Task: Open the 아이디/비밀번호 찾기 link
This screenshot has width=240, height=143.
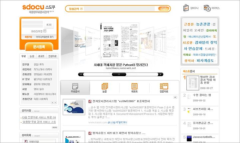Action: 45,37
